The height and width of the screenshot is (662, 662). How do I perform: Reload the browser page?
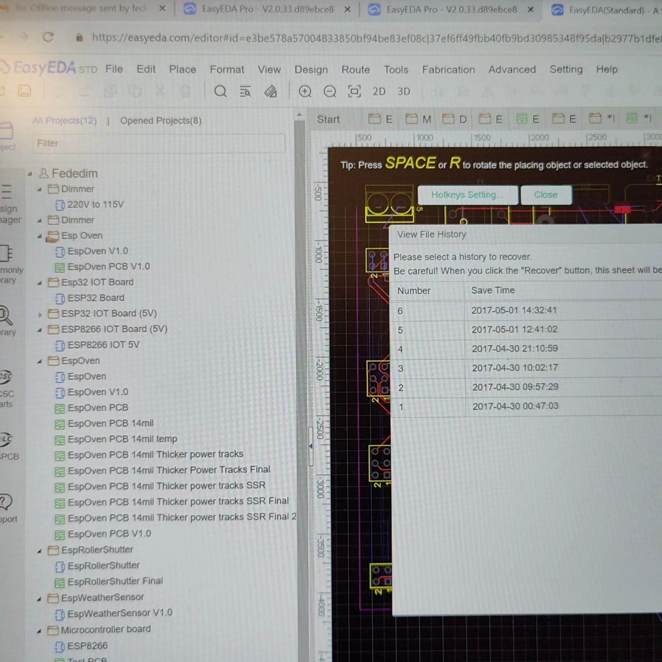[48, 37]
